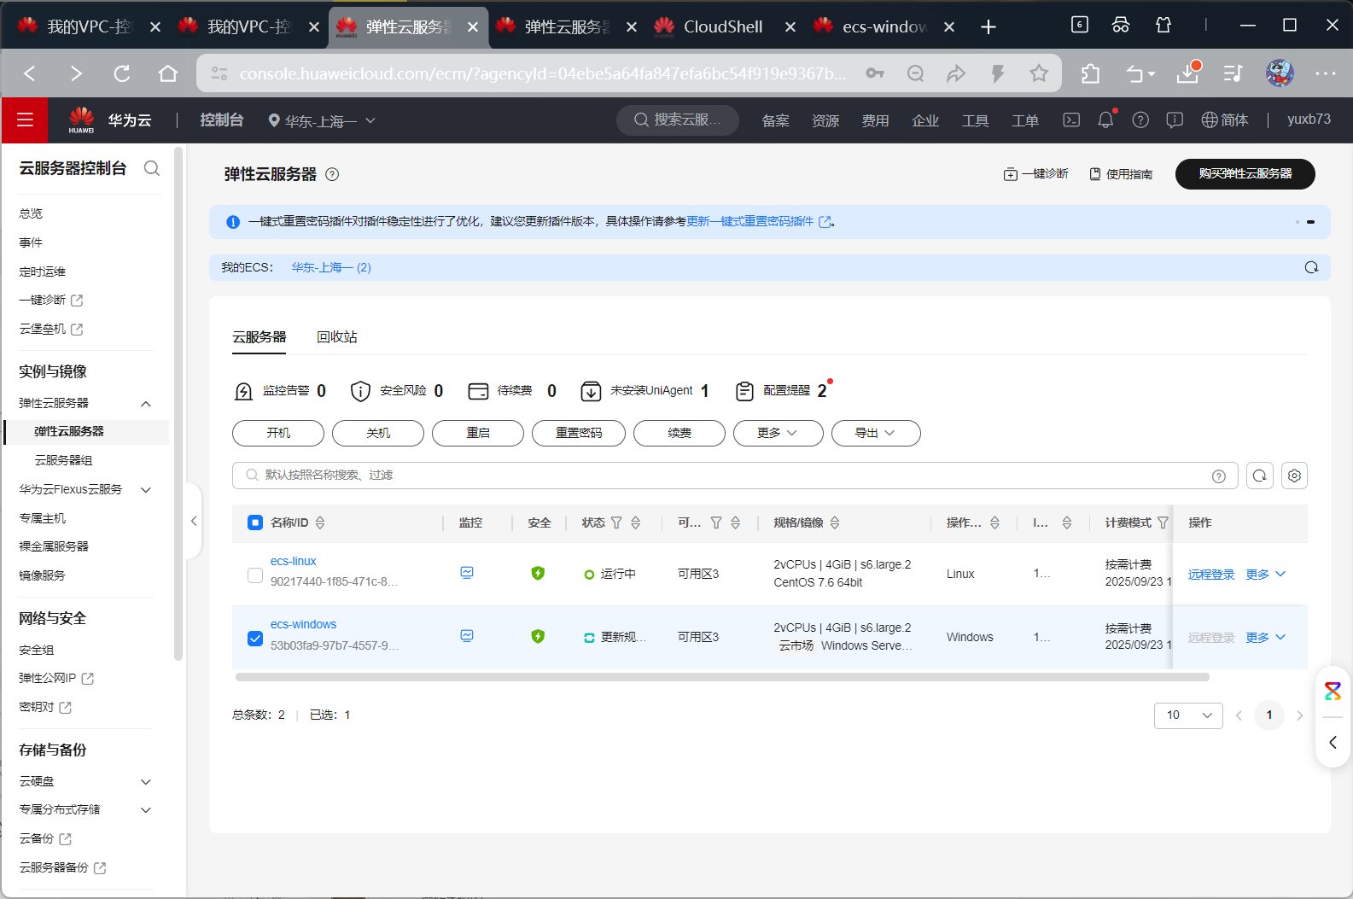Click the 监控告警 alarm icon
Viewport: 1353px width, 899px height.
click(x=243, y=391)
